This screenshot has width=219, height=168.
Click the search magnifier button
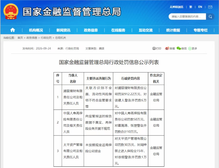[x=210, y=17]
